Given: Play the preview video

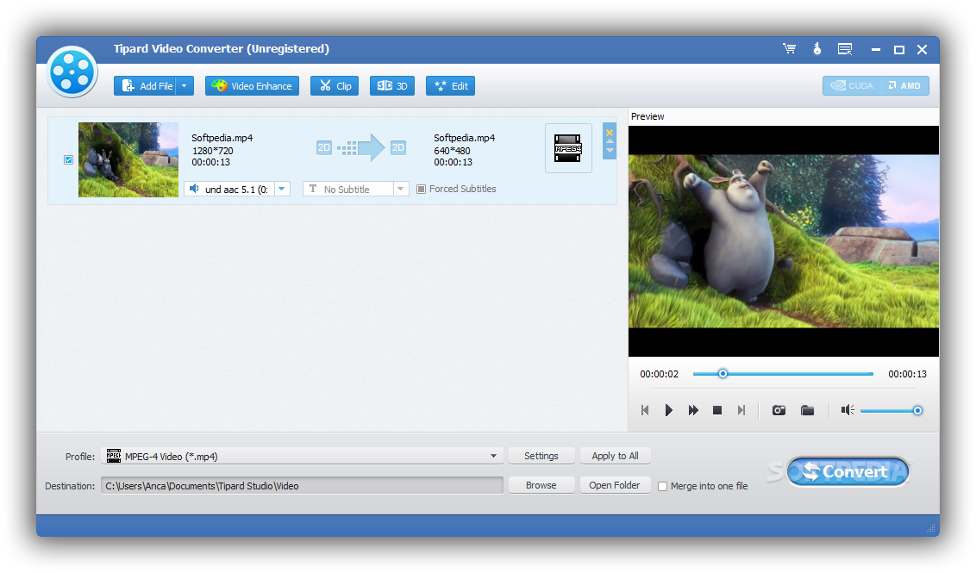Looking at the screenshot, I should click(x=668, y=410).
